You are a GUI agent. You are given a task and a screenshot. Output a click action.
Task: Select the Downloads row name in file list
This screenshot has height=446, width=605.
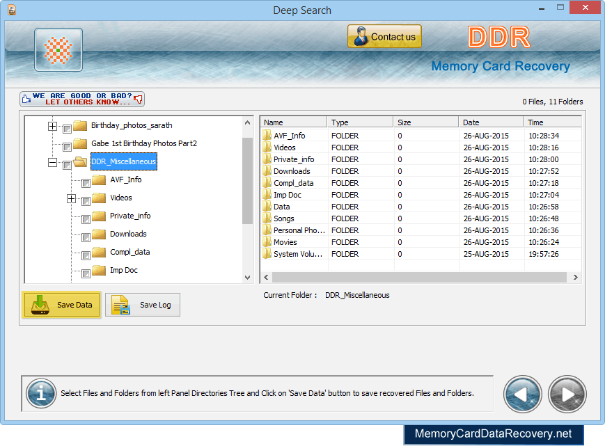click(x=292, y=171)
